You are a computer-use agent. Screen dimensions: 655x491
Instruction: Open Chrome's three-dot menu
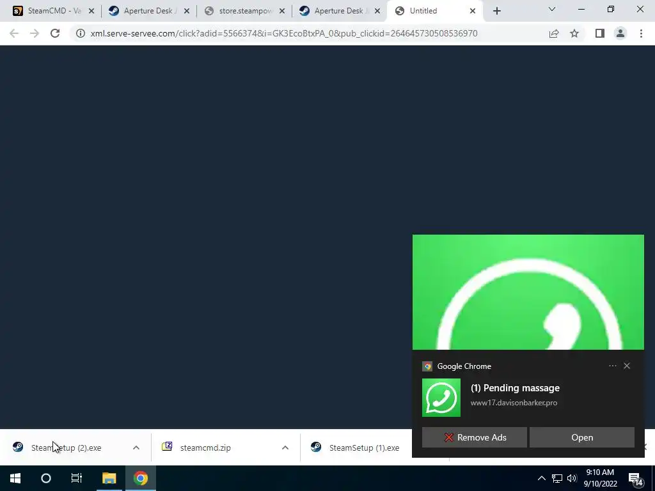point(641,33)
